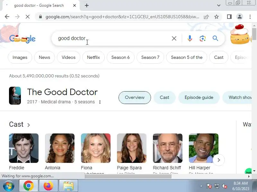Open Antonia cast photo
The width and height of the screenshot is (257, 192).
pos(60,148)
